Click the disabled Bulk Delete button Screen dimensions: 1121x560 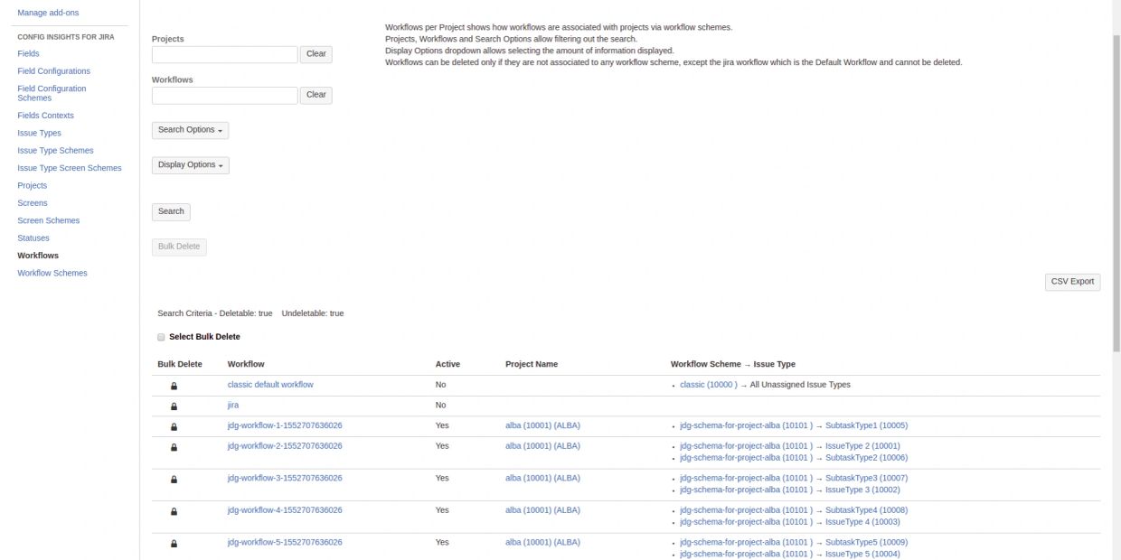click(179, 247)
